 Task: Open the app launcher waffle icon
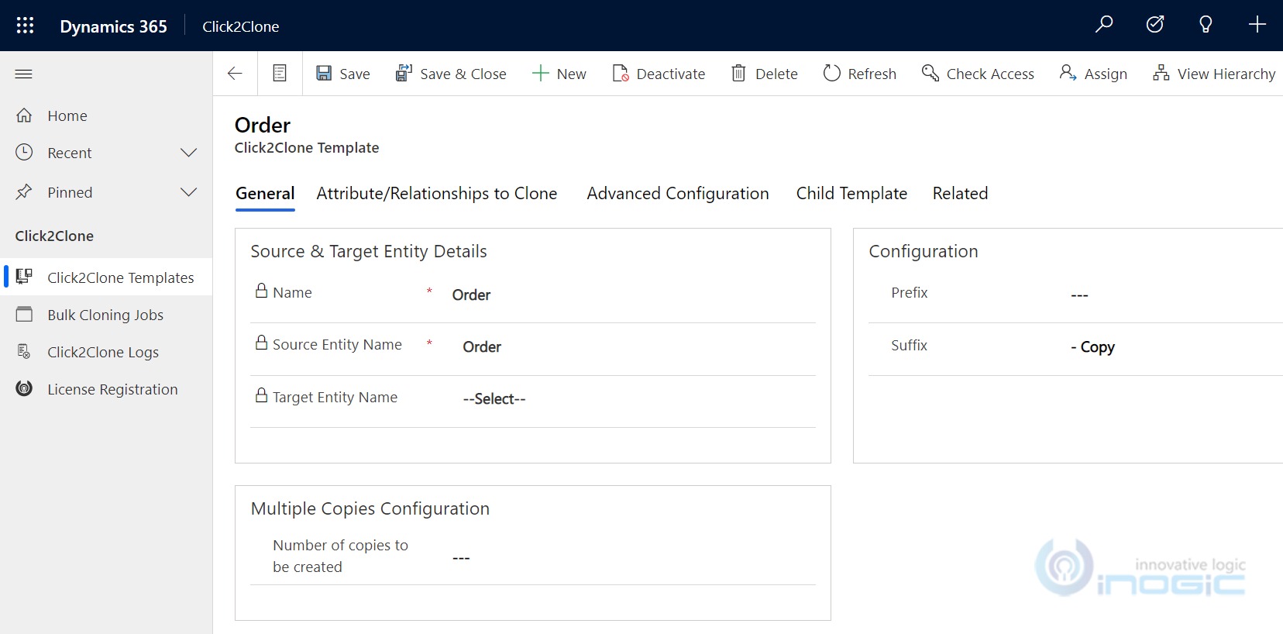25,26
